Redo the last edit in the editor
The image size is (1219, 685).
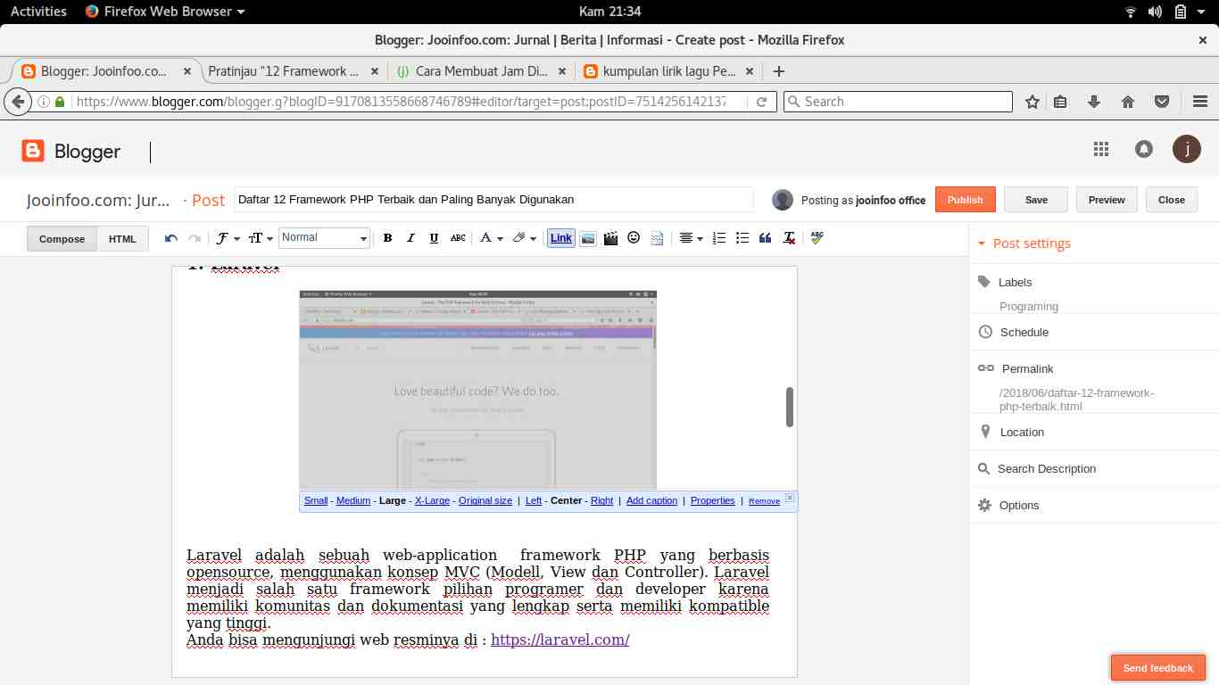(194, 238)
